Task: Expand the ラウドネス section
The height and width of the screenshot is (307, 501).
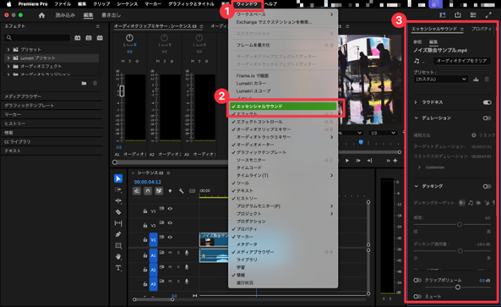Action: coord(416,102)
